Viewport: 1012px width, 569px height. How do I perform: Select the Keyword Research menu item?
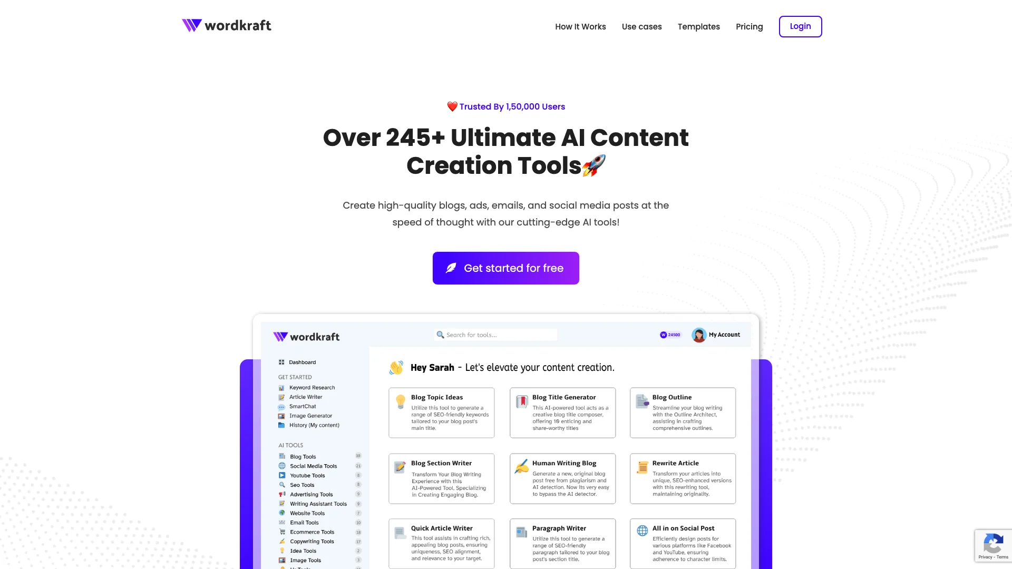point(312,387)
